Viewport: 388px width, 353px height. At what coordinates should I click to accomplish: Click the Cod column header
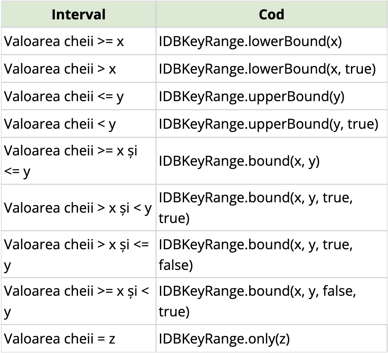pos(272,14)
